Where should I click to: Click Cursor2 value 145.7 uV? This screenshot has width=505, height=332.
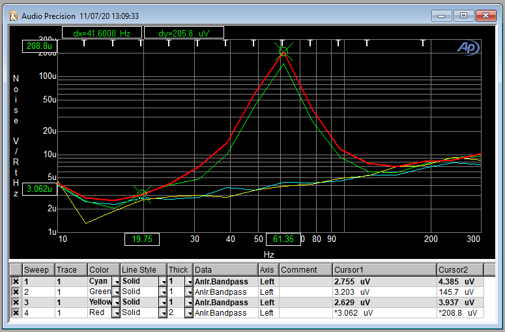[x=456, y=292]
